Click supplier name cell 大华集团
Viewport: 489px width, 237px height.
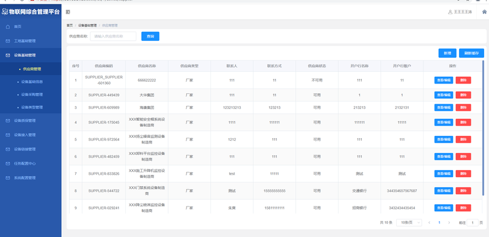tap(147, 95)
